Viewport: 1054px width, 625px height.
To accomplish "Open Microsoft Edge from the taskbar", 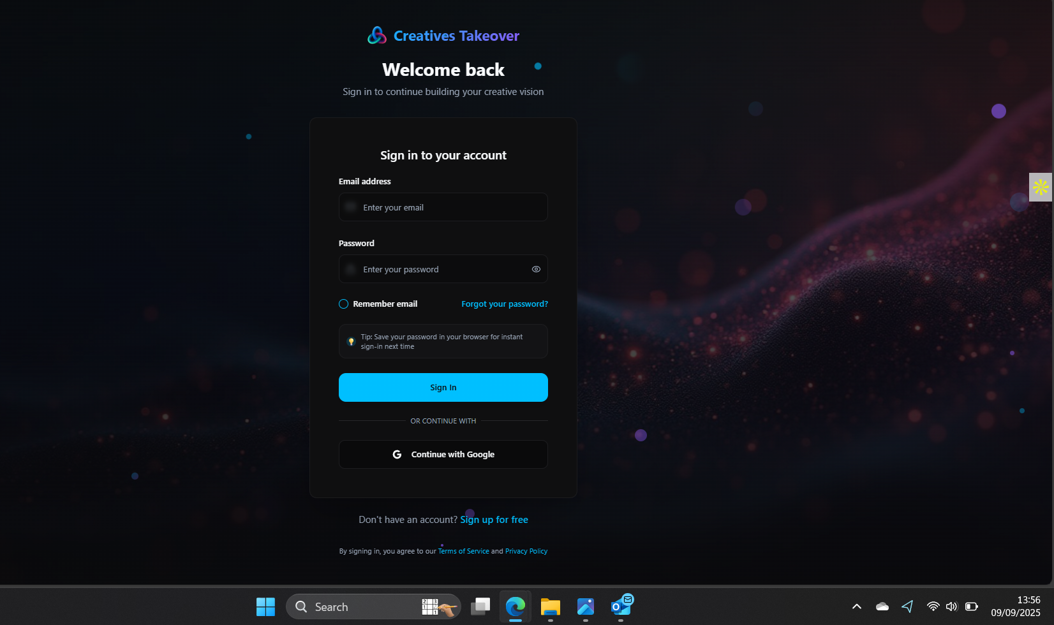I will tap(514, 607).
